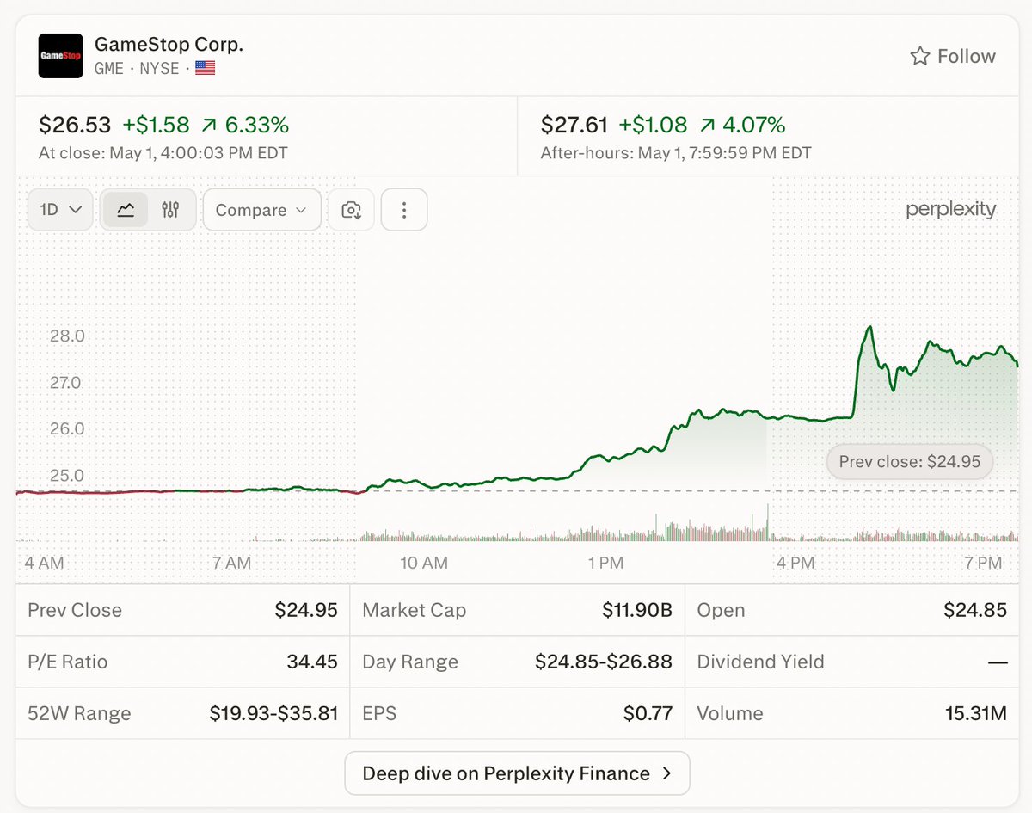Click the EPS value $0.77
This screenshot has width=1032, height=813.
(648, 713)
